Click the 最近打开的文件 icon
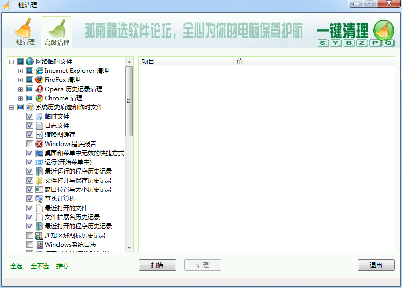The image size is (402, 288). [39, 208]
